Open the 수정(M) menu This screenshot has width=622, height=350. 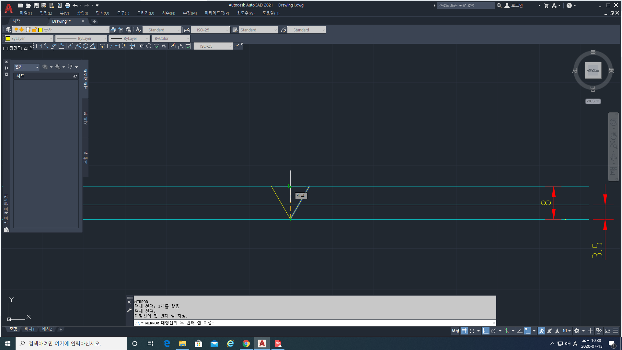point(190,13)
